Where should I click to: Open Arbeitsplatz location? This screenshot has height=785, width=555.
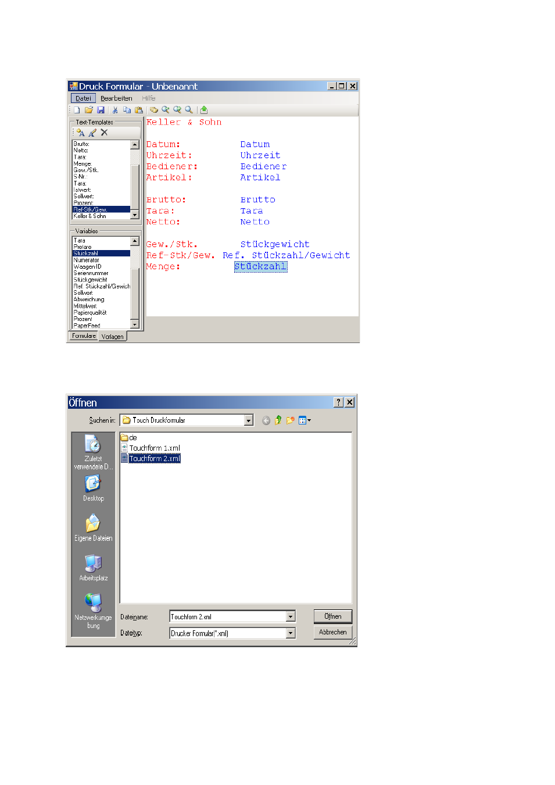pos(93,568)
